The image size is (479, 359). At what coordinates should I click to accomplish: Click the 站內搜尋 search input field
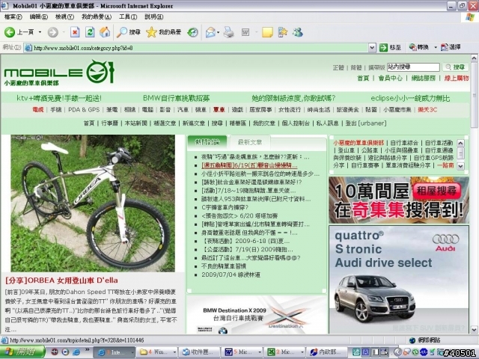point(413,67)
